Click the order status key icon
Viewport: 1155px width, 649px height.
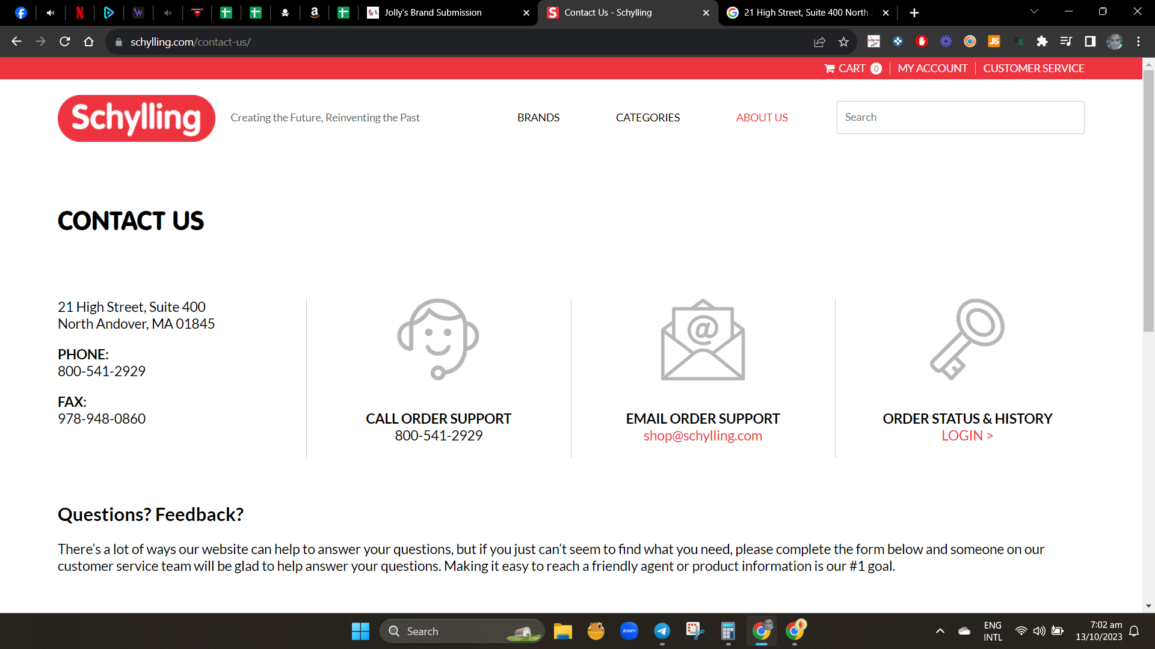pos(967,340)
